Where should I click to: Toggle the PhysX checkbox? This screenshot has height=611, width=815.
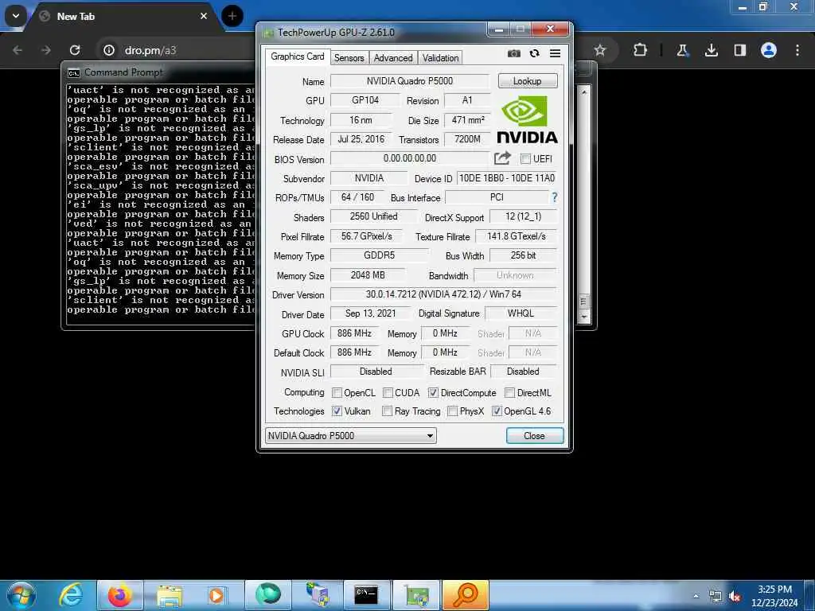click(x=453, y=411)
